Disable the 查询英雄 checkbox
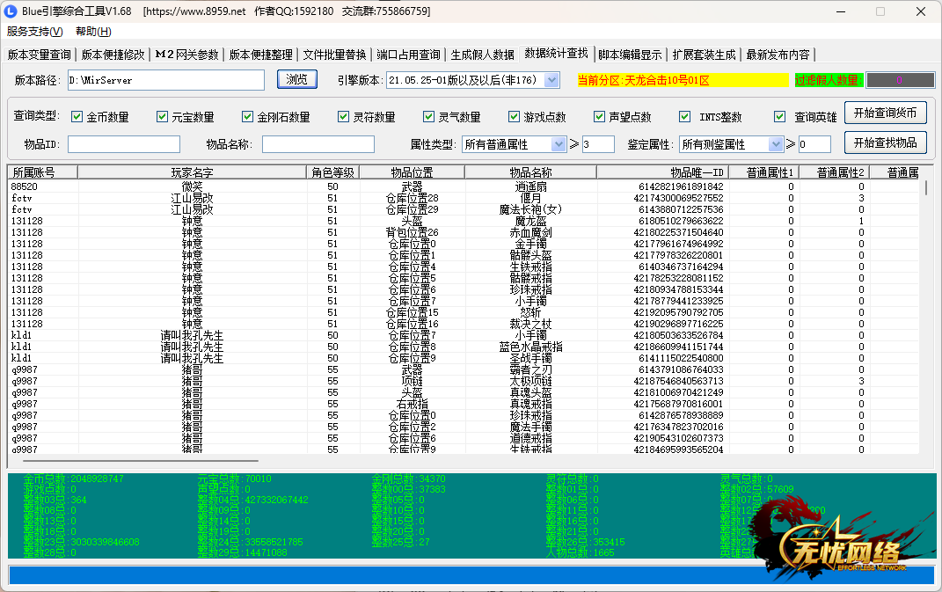Screen dimensions: 942x592 click(x=779, y=117)
